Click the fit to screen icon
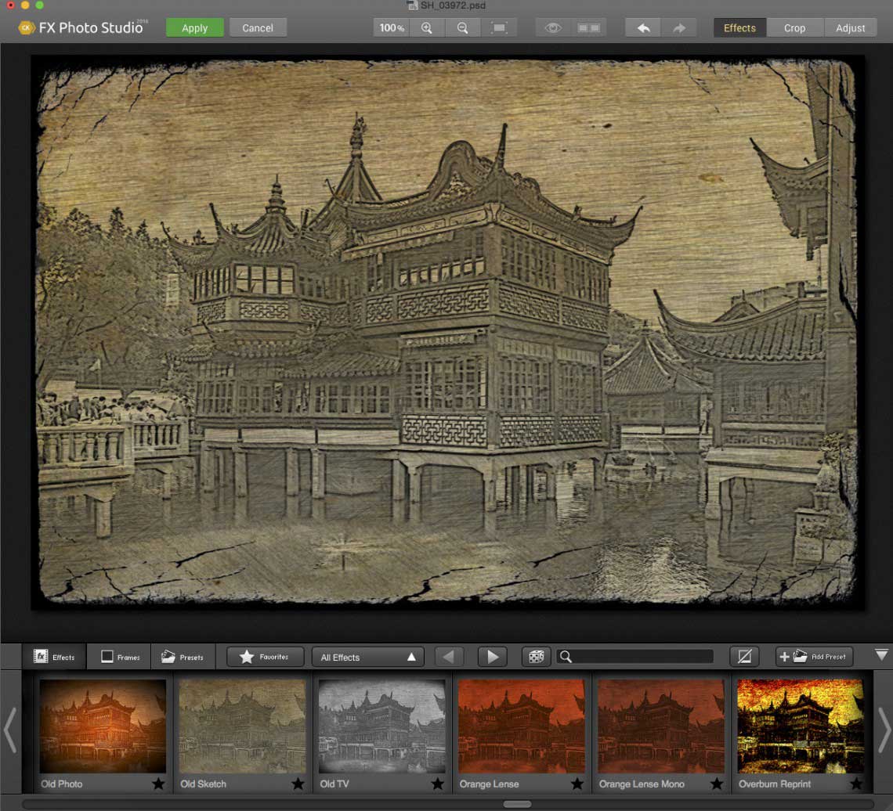This screenshot has width=893, height=811. [x=499, y=28]
